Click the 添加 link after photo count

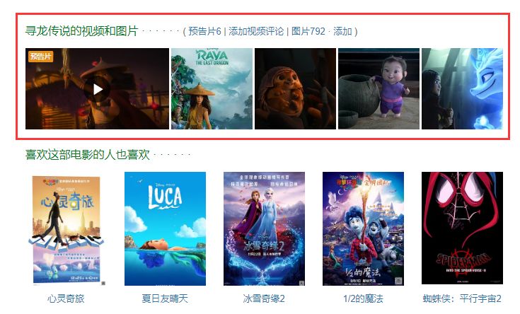tap(342, 32)
